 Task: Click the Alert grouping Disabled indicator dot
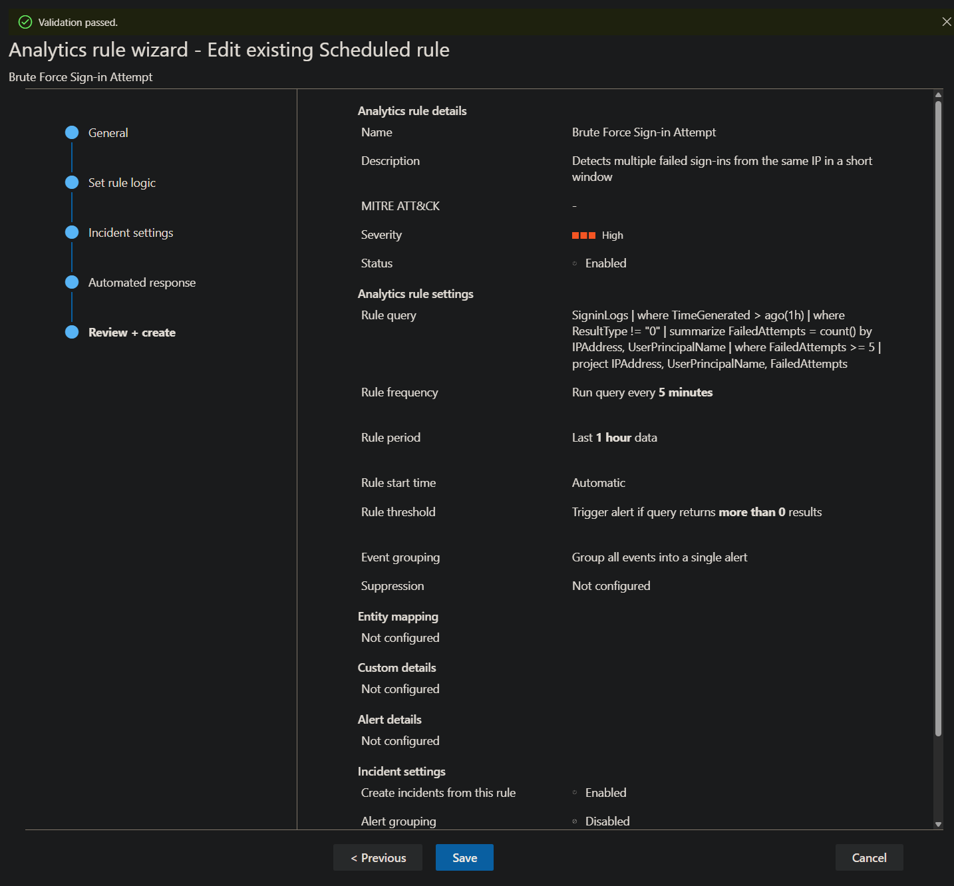pyautogui.click(x=575, y=821)
